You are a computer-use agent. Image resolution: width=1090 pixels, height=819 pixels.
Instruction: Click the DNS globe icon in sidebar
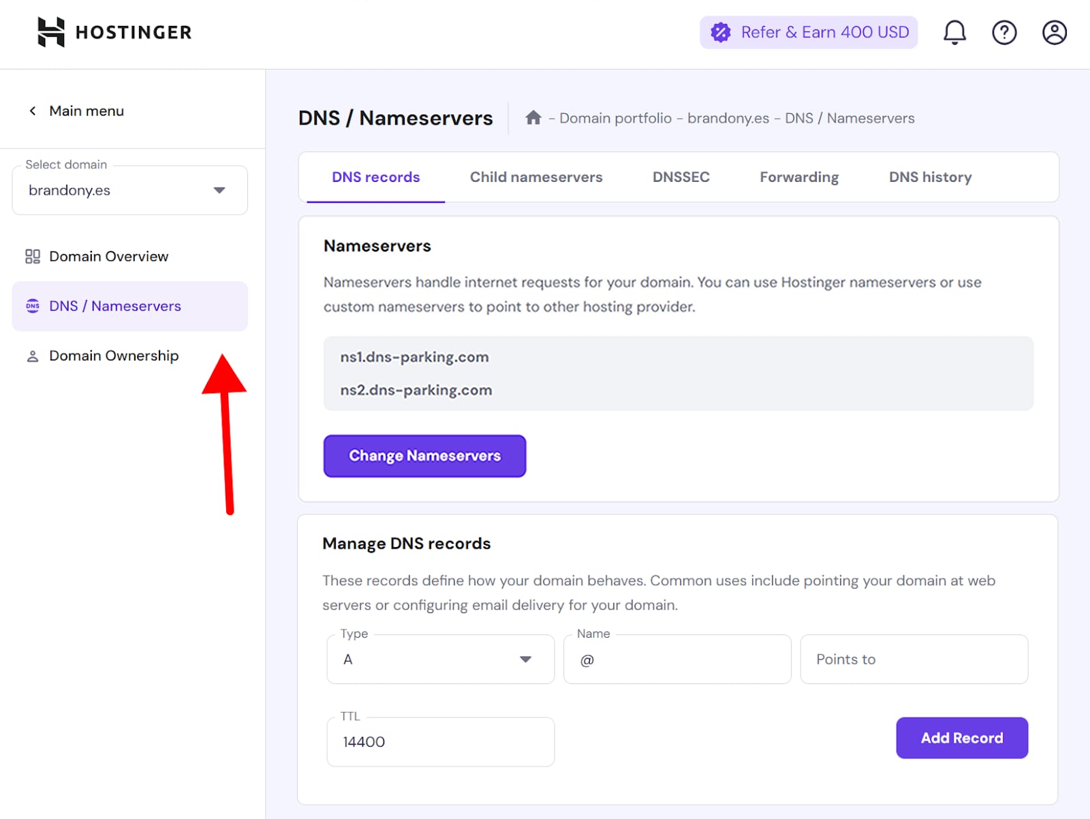(33, 306)
